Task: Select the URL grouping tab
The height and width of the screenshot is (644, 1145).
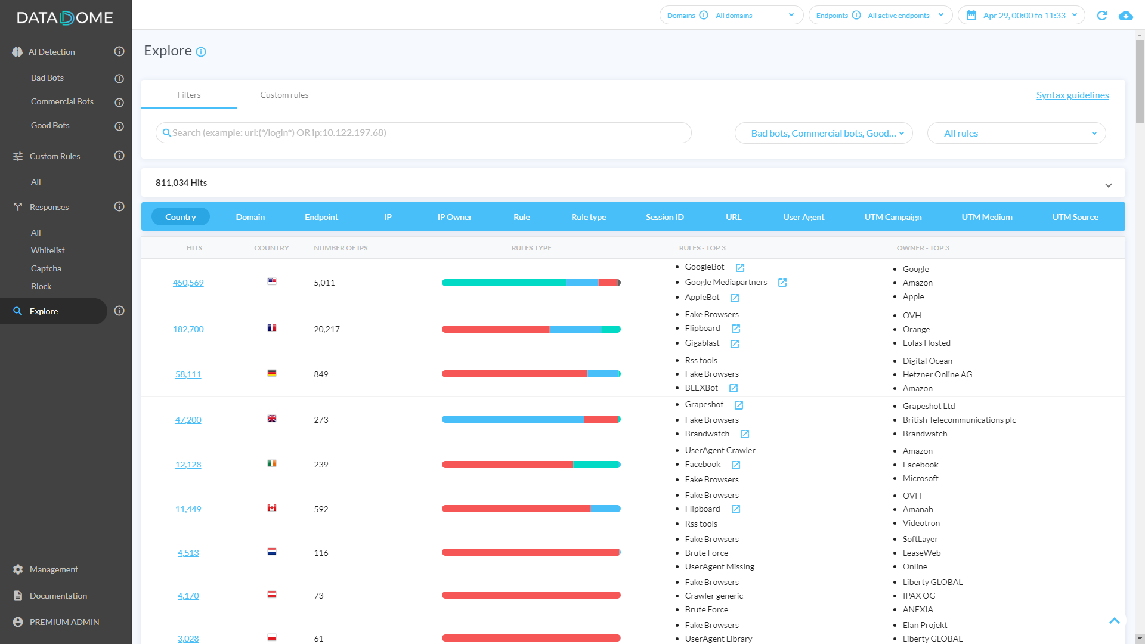Action: 734,217
